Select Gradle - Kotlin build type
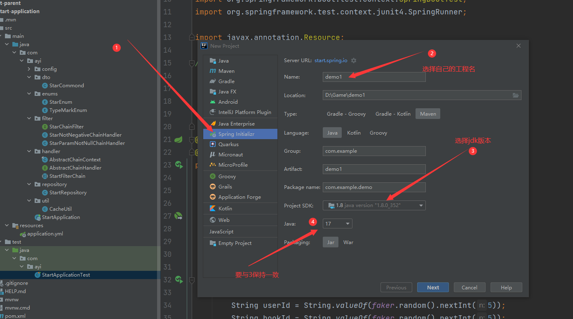 [x=393, y=114]
